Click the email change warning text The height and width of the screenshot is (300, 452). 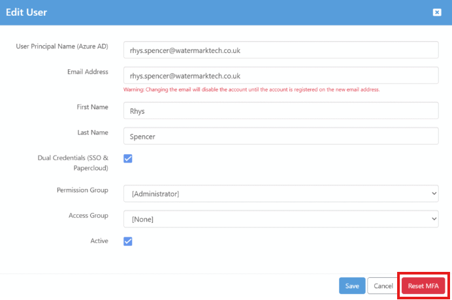click(x=251, y=90)
